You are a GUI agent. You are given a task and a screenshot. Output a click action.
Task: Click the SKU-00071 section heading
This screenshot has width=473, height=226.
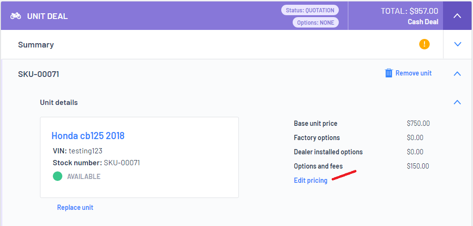(x=39, y=74)
